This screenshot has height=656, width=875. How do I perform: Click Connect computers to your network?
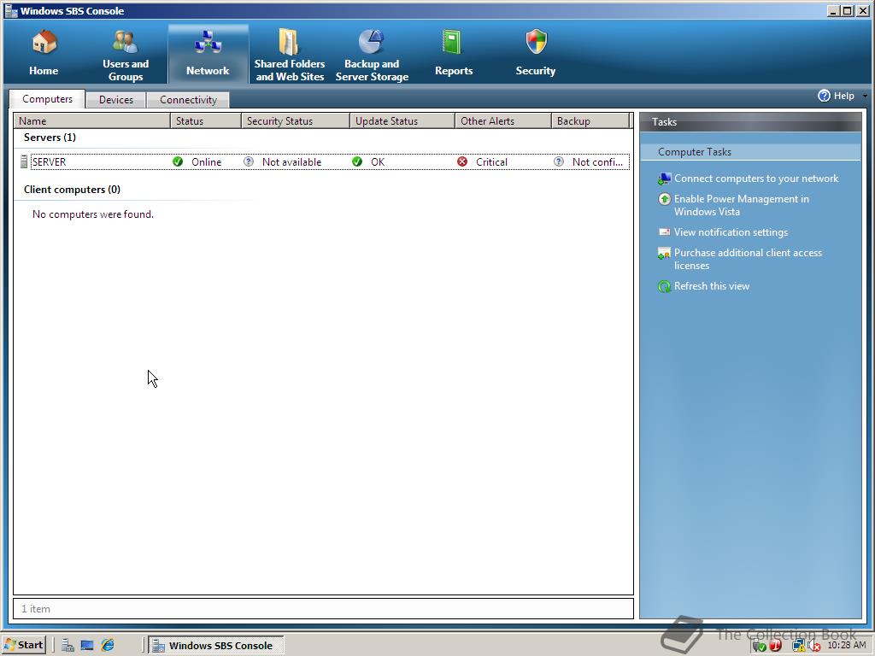[756, 179]
